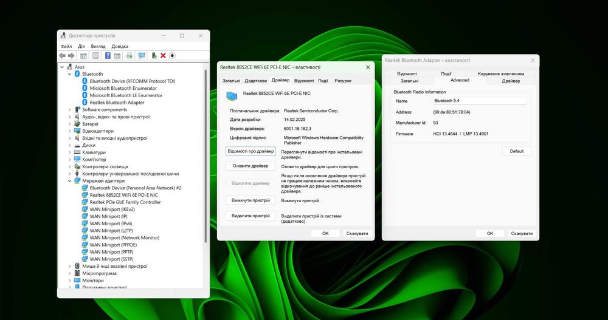Select WAN Miniport (PPPOE) row
This screenshot has width=608, height=320.
tap(113, 245)
